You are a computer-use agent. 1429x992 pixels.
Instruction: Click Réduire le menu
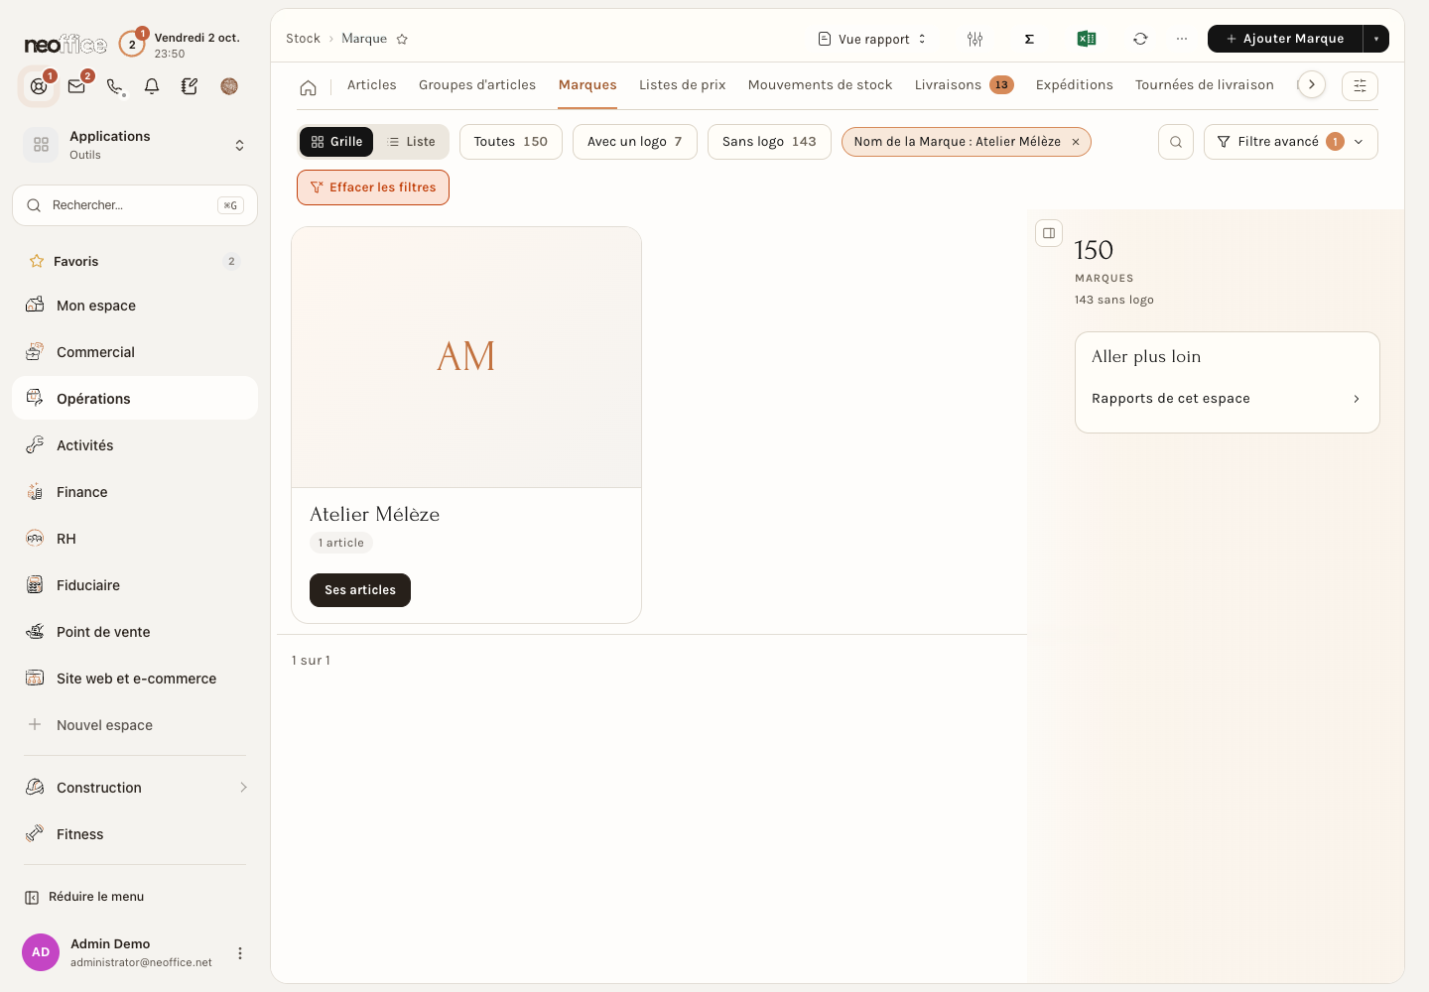[85, 897]
